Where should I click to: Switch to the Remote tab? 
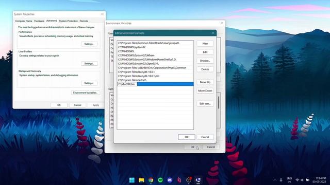tap(84, 21)
